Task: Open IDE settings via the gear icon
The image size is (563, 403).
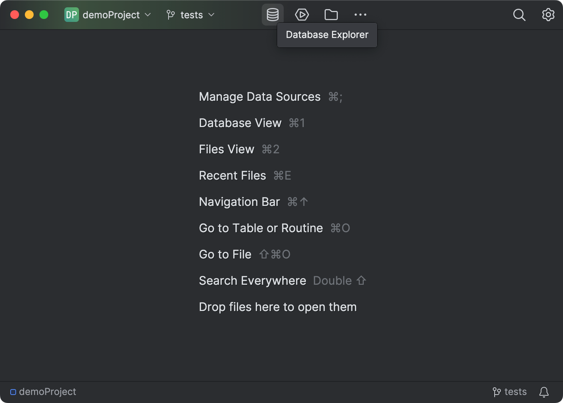Action: [x=548, y=15]
